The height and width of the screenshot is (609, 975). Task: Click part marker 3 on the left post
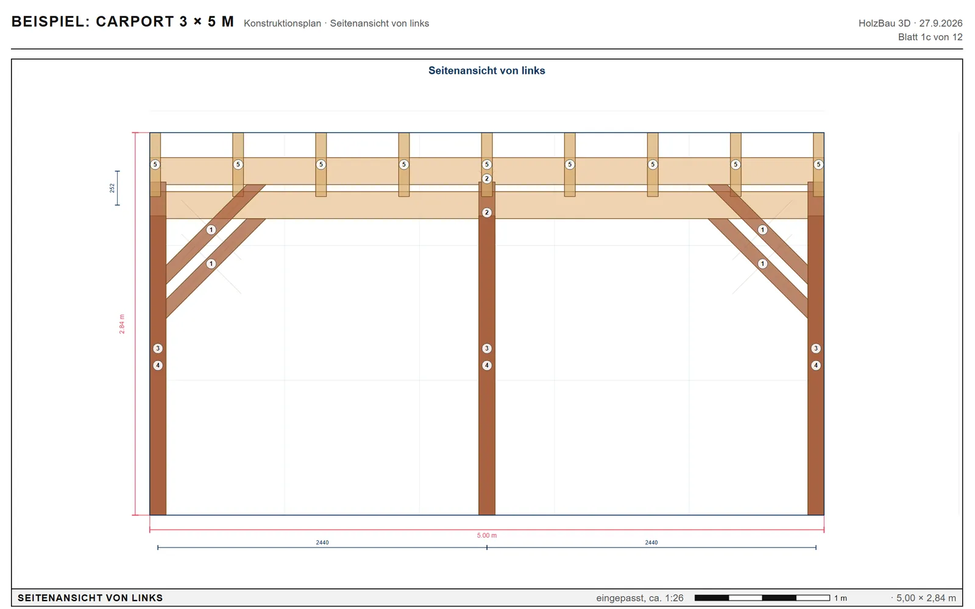point(158,349)
